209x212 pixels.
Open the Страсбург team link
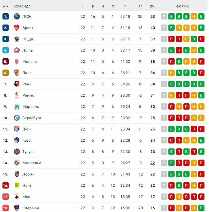[32, 118]
